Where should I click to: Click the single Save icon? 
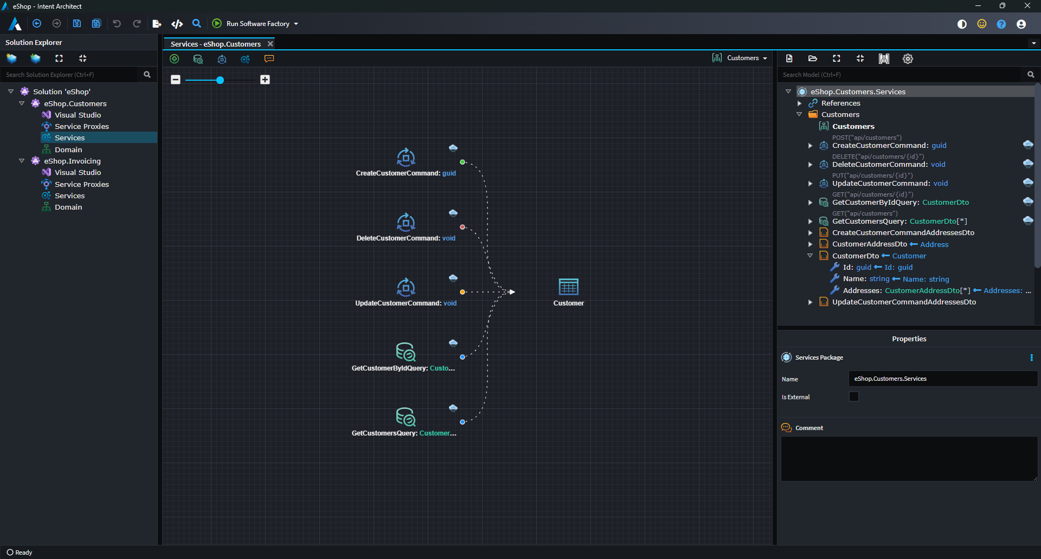click(77, 24)
